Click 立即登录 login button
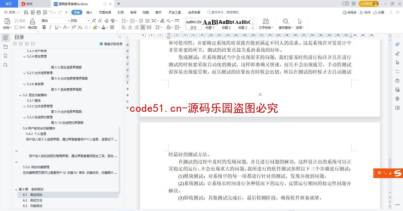403x211 pixels. click(x=369, y=4)
